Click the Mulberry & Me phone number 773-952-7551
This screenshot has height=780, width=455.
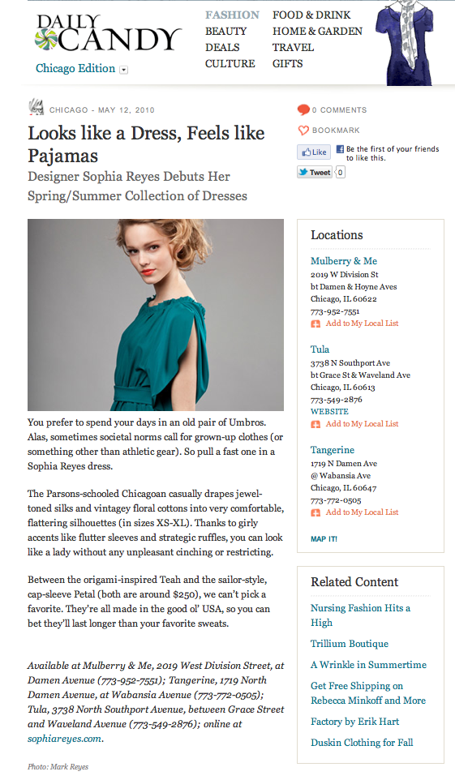335,311
